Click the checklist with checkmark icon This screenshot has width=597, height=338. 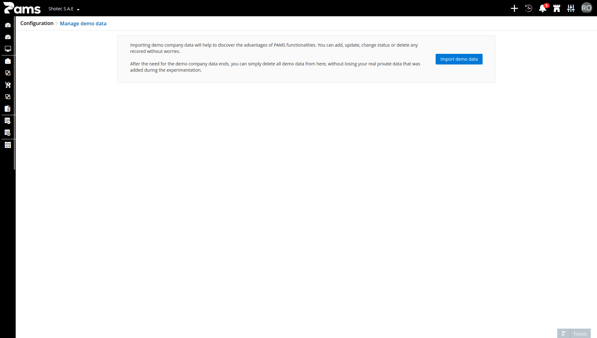pyautogui.click(x=8, y=121)
